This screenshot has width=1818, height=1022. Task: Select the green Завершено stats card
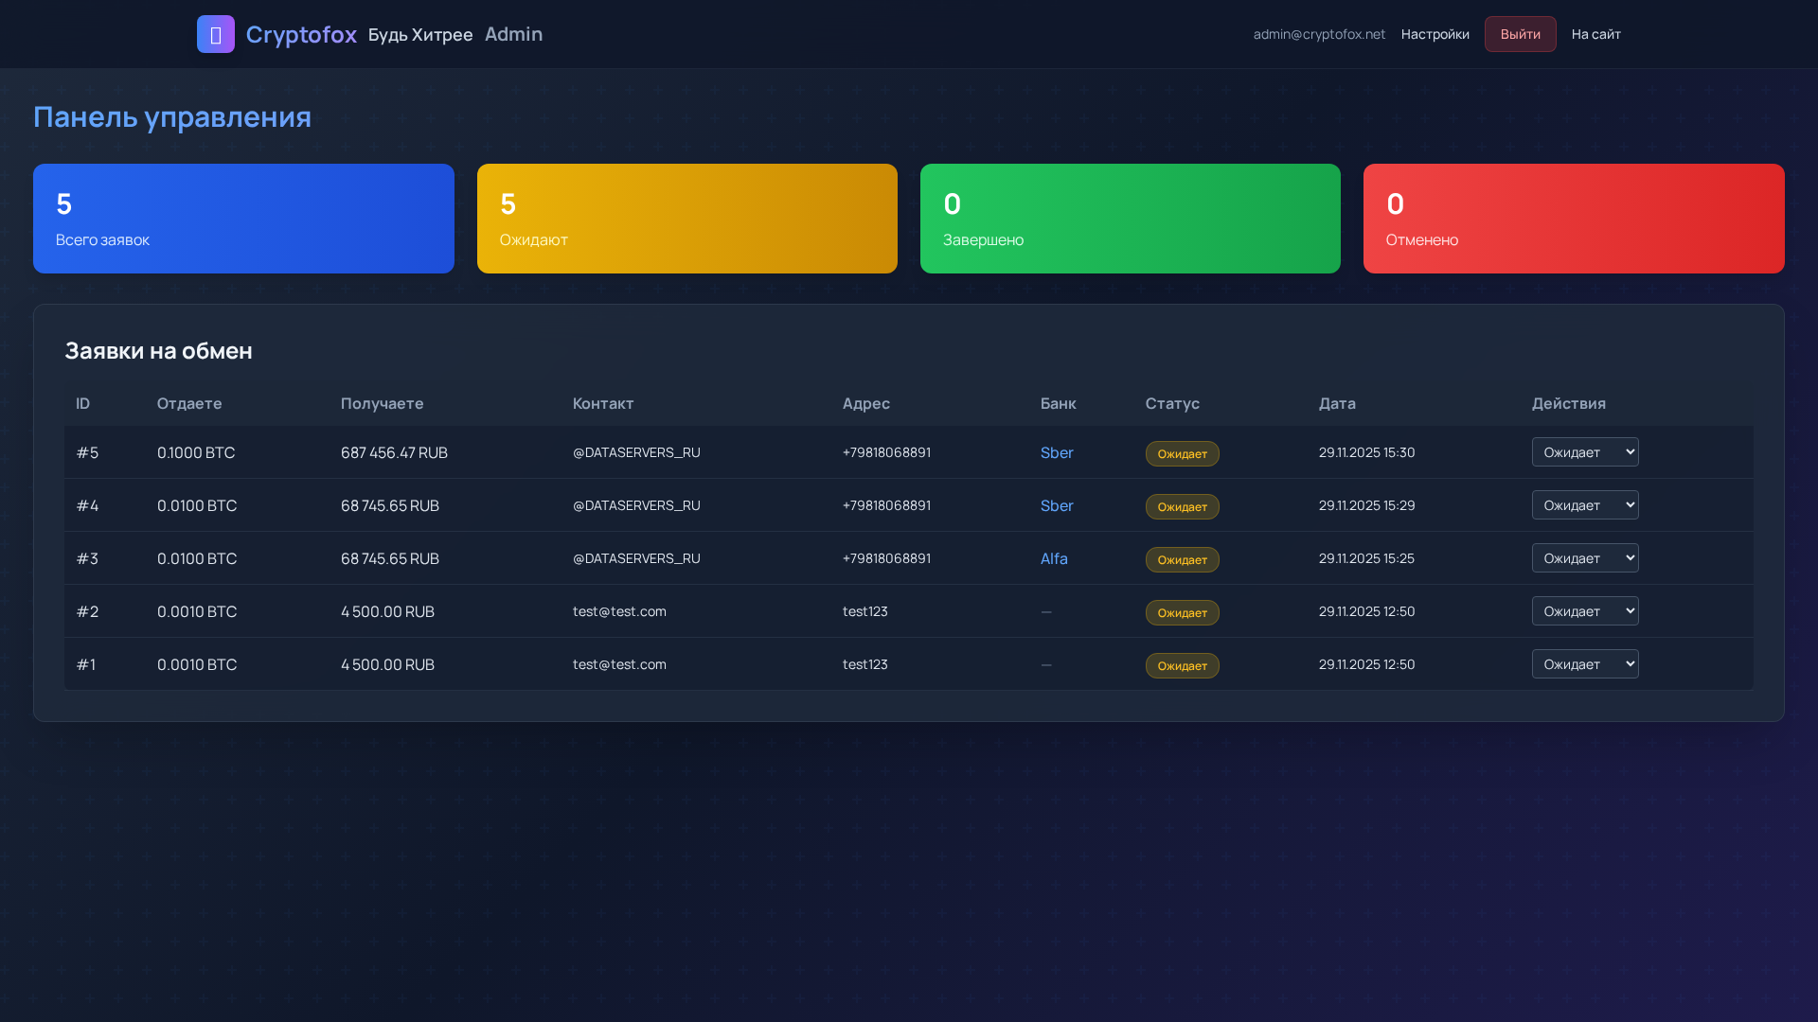coord(1130,219)
